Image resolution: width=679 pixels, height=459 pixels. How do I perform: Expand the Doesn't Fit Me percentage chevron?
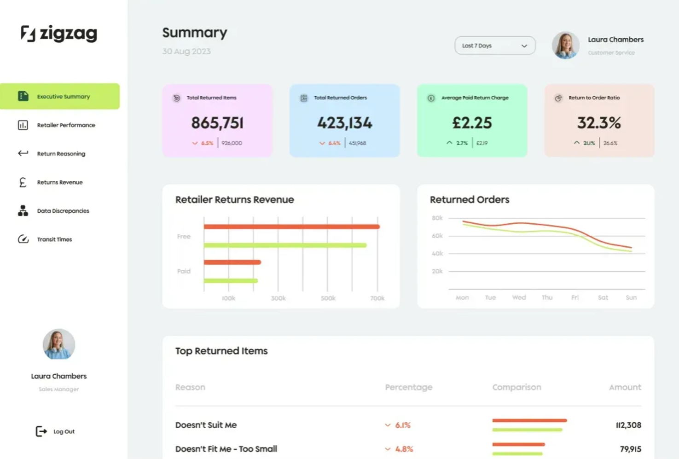(x=399, y=449)
